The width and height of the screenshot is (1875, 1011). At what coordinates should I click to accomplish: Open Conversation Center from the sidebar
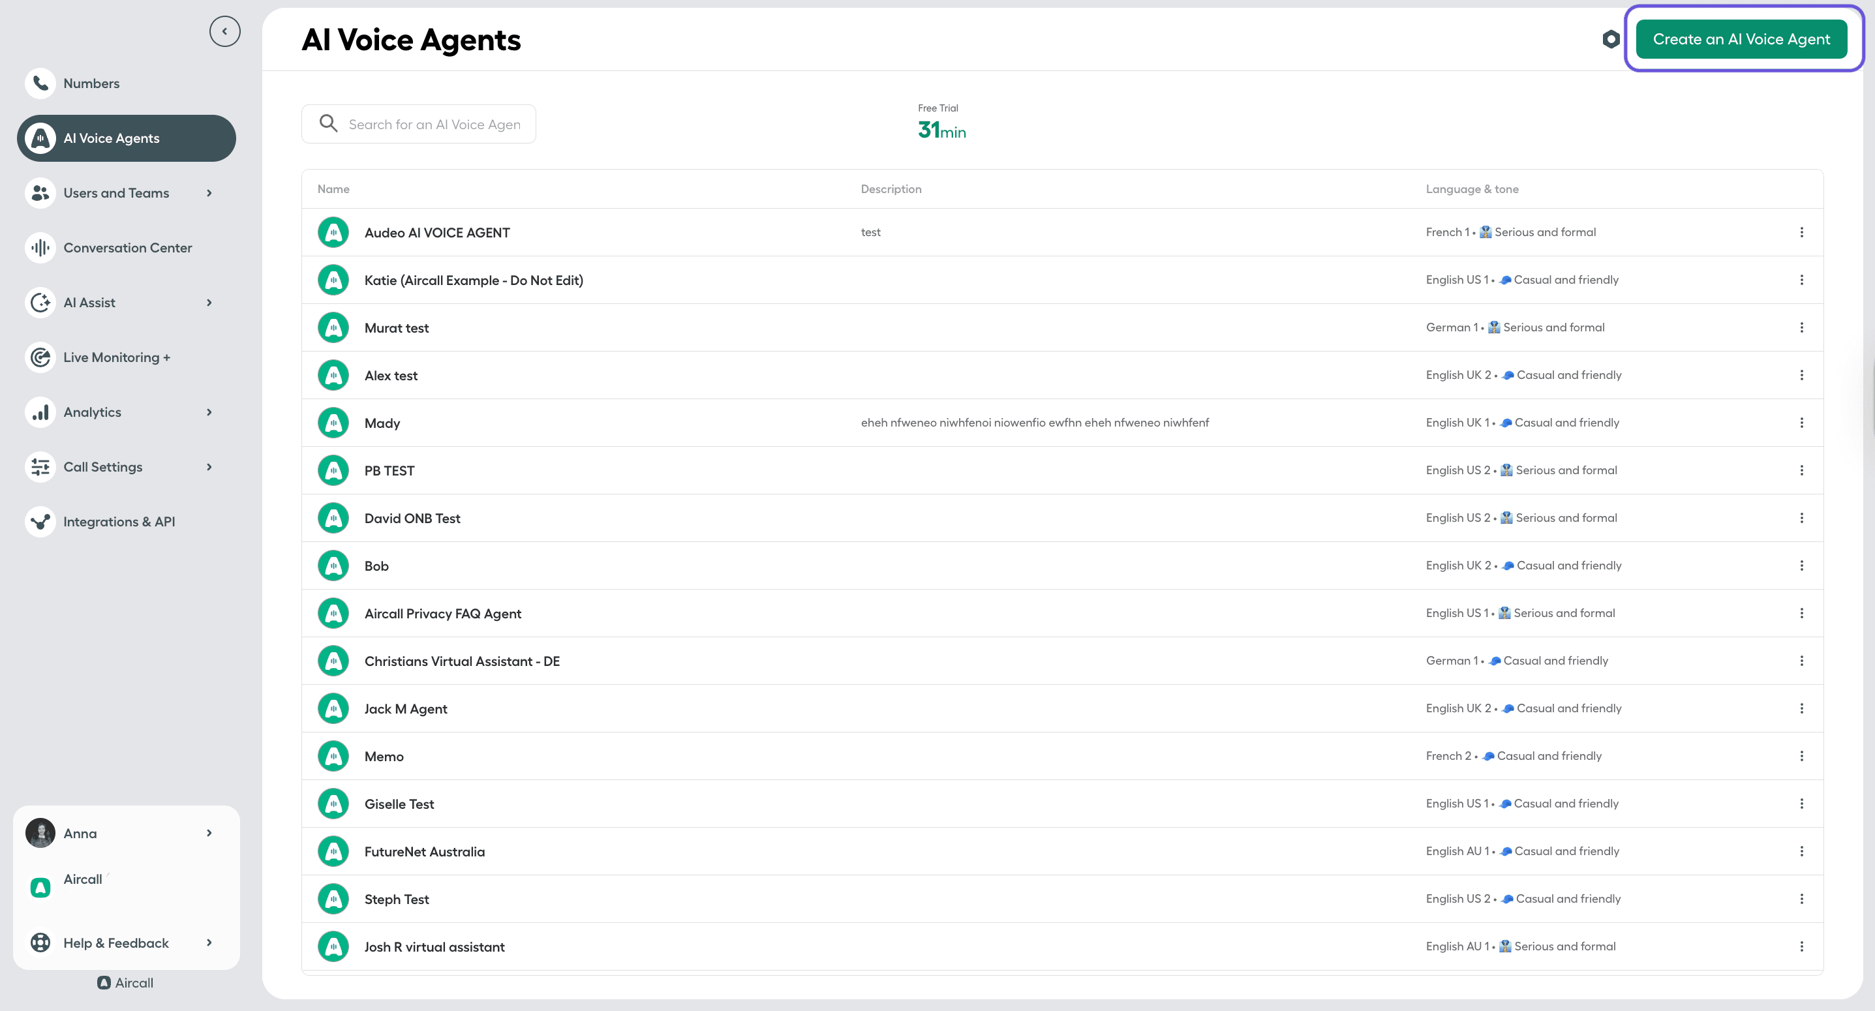click(127, 247)
